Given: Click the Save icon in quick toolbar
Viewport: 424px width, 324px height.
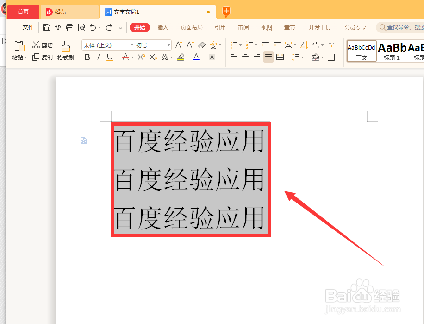Looking at the screenshot, I should click(46, 27).
